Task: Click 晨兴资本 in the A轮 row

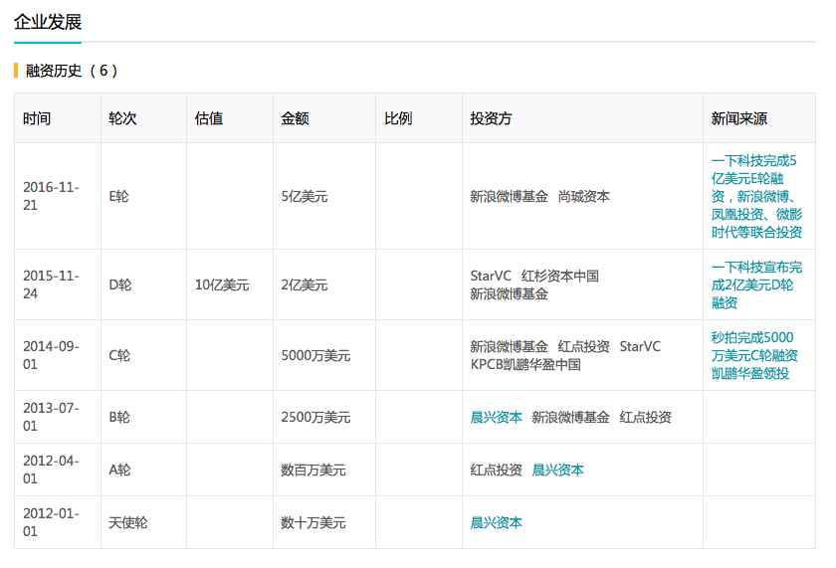Action: pos(557,471)
